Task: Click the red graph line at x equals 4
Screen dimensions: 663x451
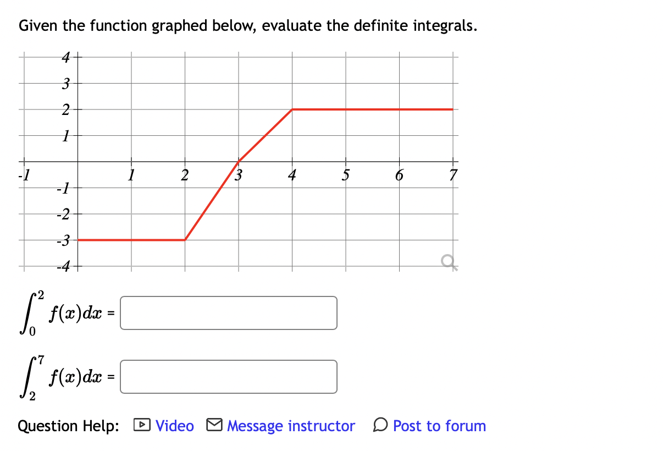Action: pyautogui.click(x=292, y=109)
